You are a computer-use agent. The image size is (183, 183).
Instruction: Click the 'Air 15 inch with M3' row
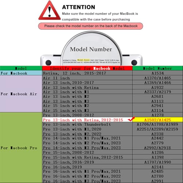tap(87, 111)
